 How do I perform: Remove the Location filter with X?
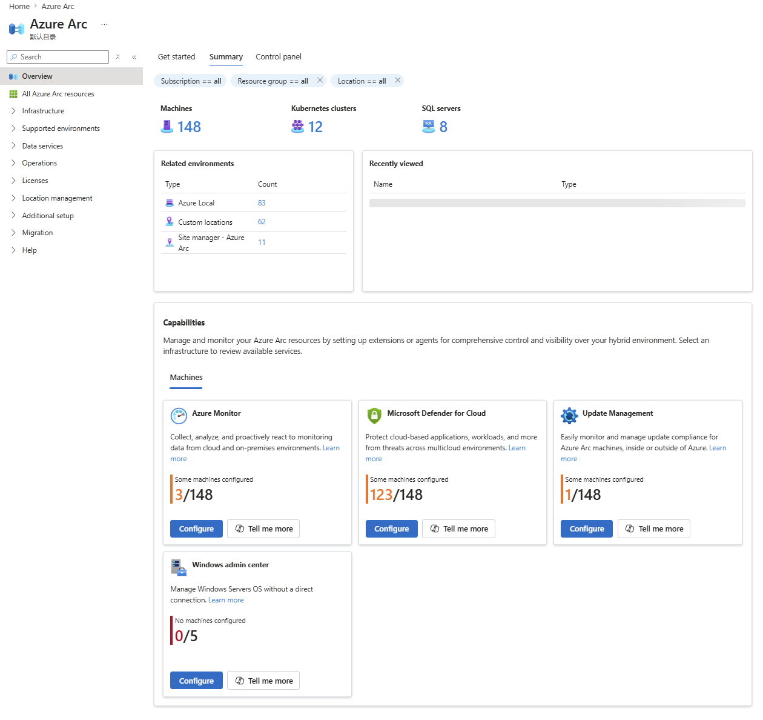pyautogui.click(x=398, y=80)
